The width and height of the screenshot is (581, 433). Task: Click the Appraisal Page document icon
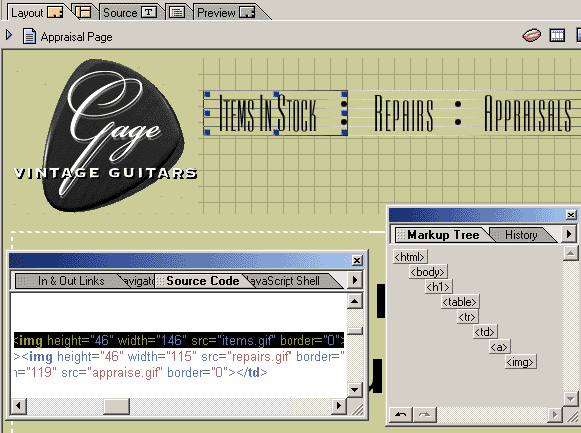(x=29, y=36)
